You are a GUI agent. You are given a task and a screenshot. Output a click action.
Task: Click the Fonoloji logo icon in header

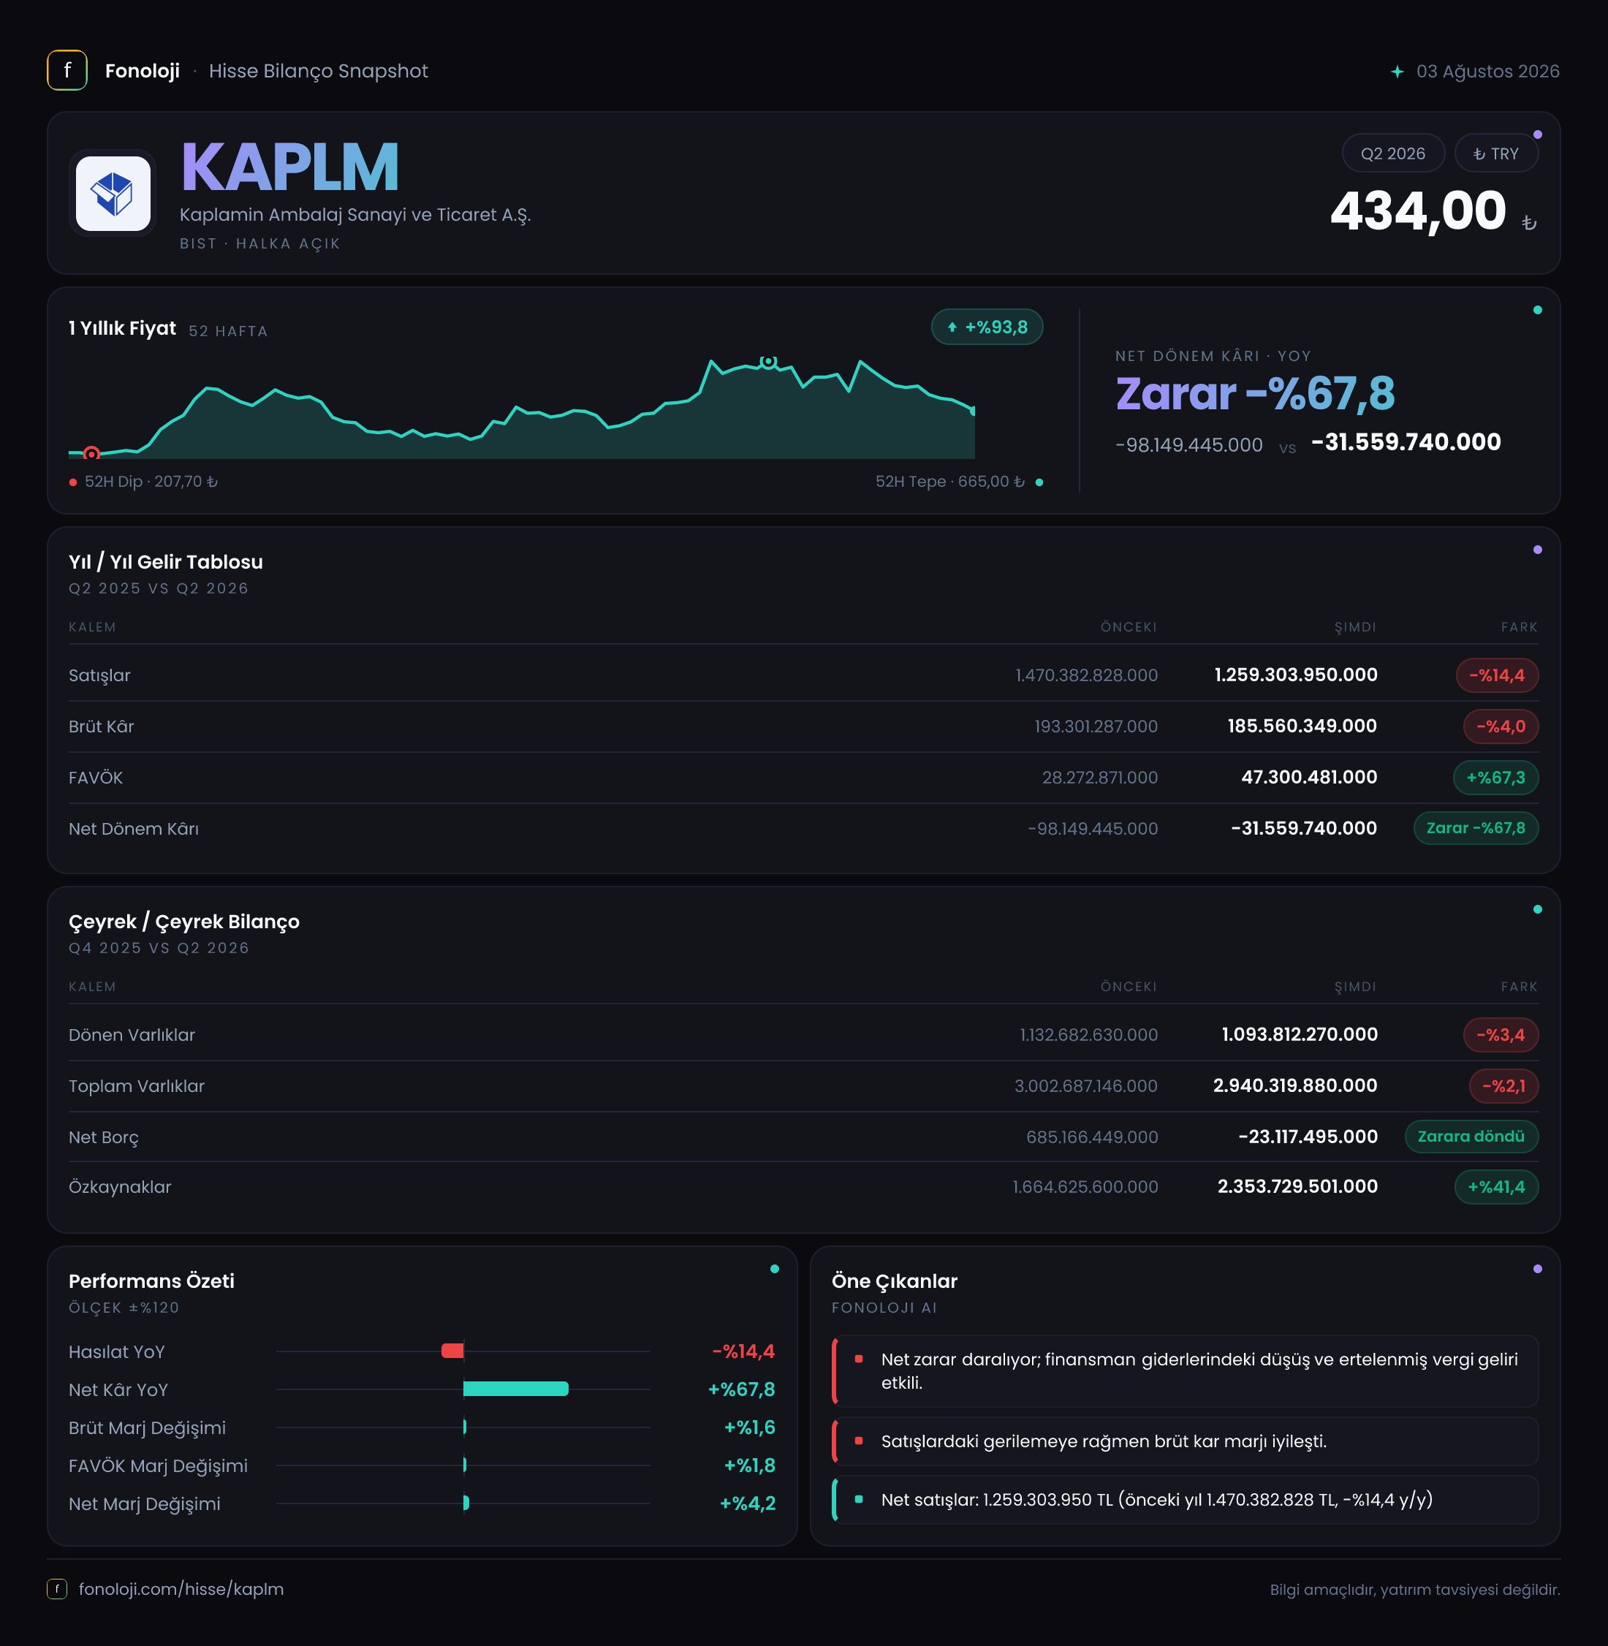67,70
